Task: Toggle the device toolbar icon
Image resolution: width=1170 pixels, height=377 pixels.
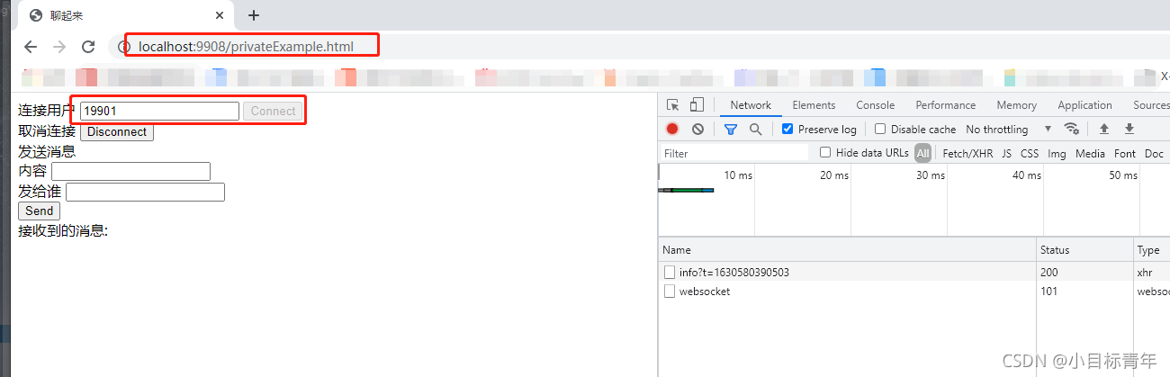Action: tap(697, 105)
